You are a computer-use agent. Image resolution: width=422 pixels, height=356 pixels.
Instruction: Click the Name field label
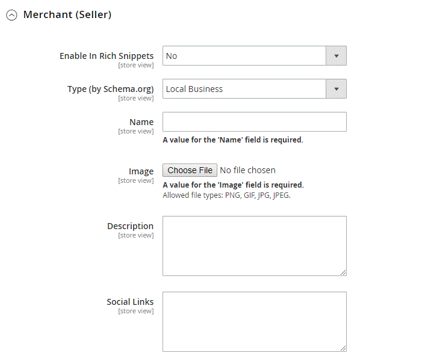coord(141,122)
